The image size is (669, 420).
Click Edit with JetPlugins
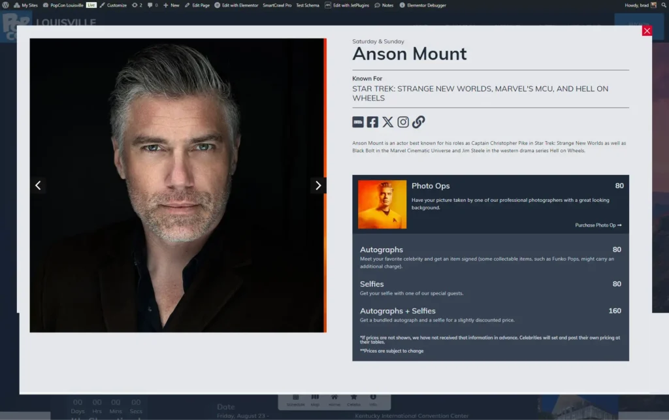[347, 5]
